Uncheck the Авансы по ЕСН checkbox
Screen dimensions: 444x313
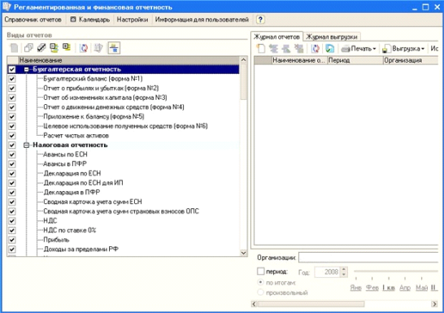[12, 154]
